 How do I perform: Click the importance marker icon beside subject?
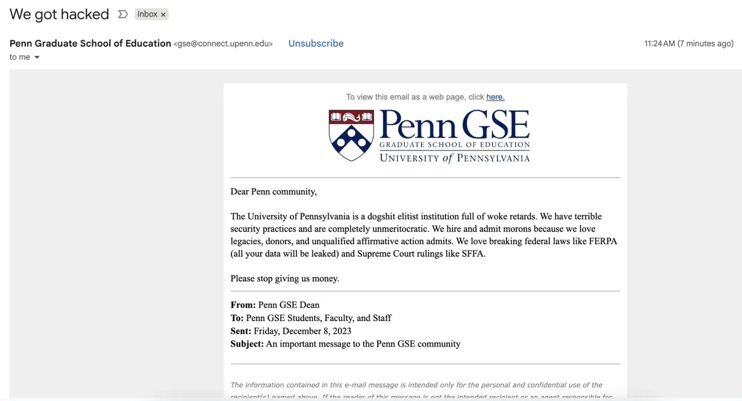tap(123, 14)
